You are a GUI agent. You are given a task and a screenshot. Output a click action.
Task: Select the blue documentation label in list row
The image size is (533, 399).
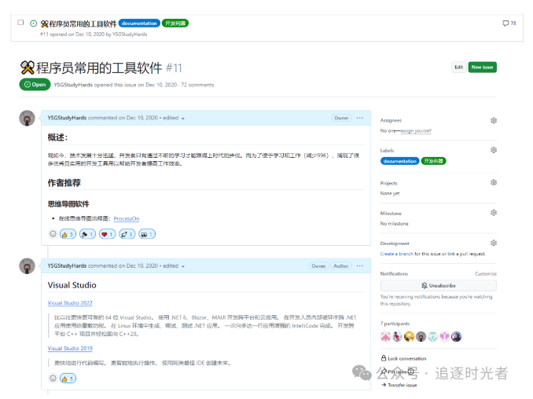pyautogui.click(x=139, y=24)
